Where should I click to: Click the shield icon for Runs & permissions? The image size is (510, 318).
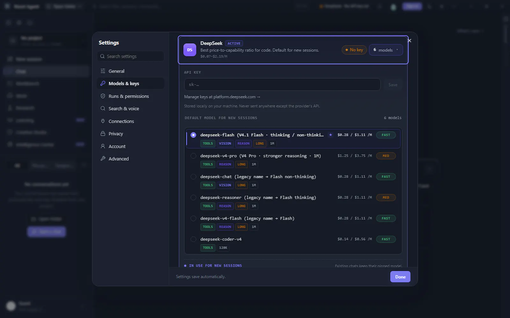tap(103, 96)
